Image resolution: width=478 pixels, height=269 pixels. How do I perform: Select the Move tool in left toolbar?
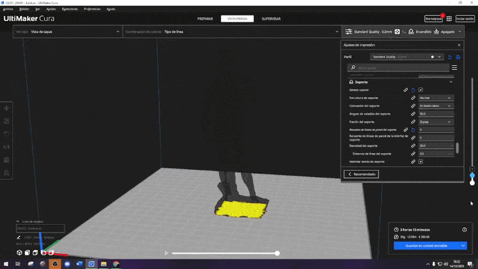6,108
